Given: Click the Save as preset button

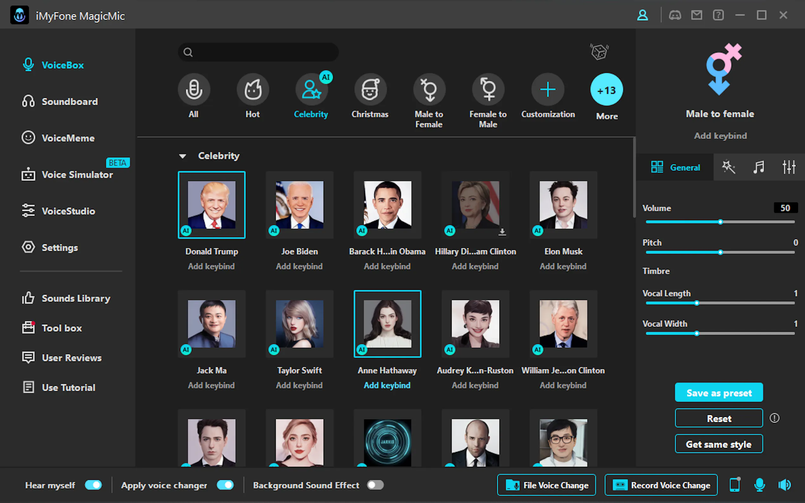Looking at the screenshot, I should (x=719, y=393).
